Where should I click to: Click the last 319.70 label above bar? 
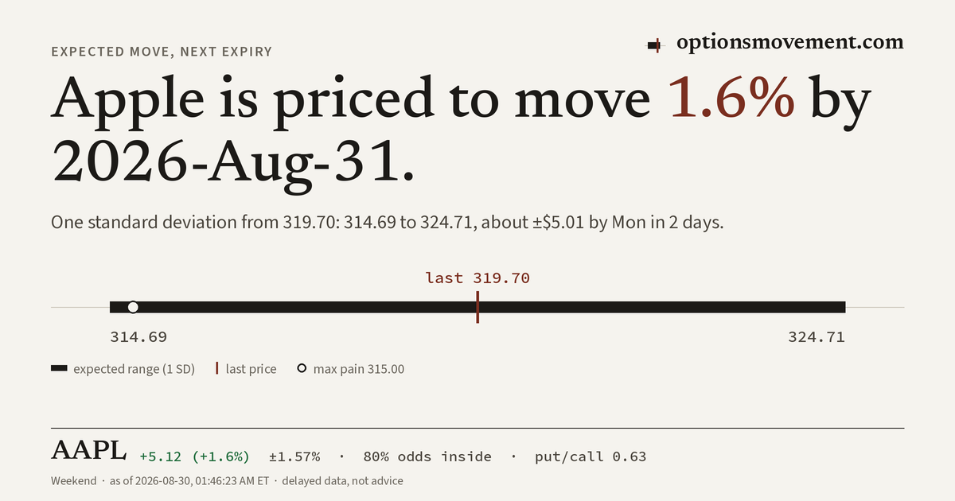tap(477, 278)
